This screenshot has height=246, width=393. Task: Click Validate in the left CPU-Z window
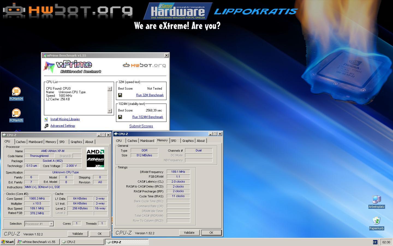click(78, 234)
